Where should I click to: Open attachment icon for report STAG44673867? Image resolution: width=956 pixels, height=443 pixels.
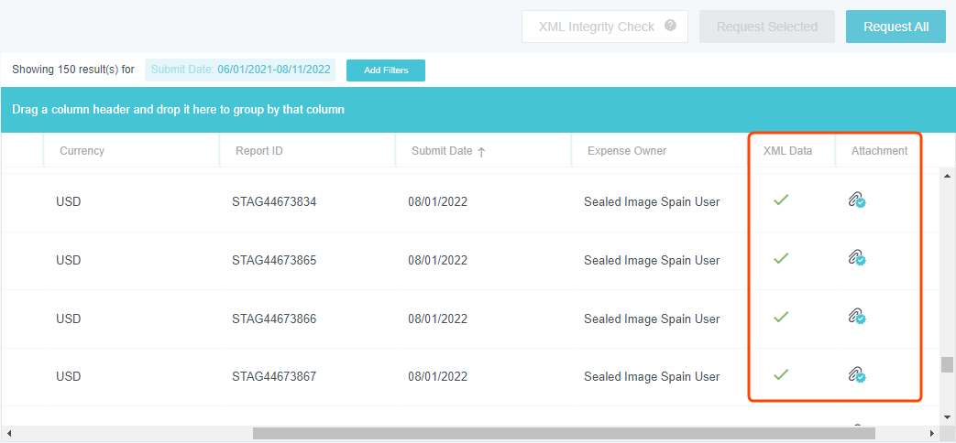coord(856,374)
